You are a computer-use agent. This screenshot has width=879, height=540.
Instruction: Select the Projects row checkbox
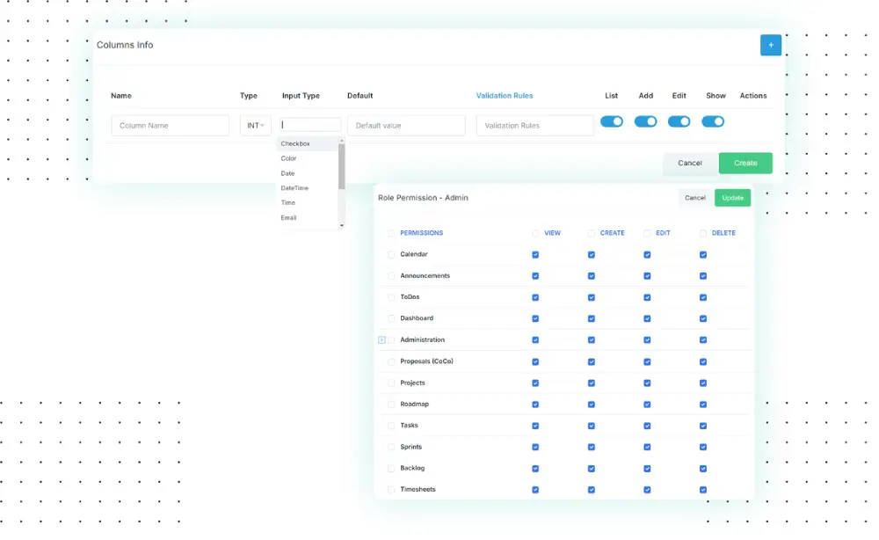(x=391, y=383)
